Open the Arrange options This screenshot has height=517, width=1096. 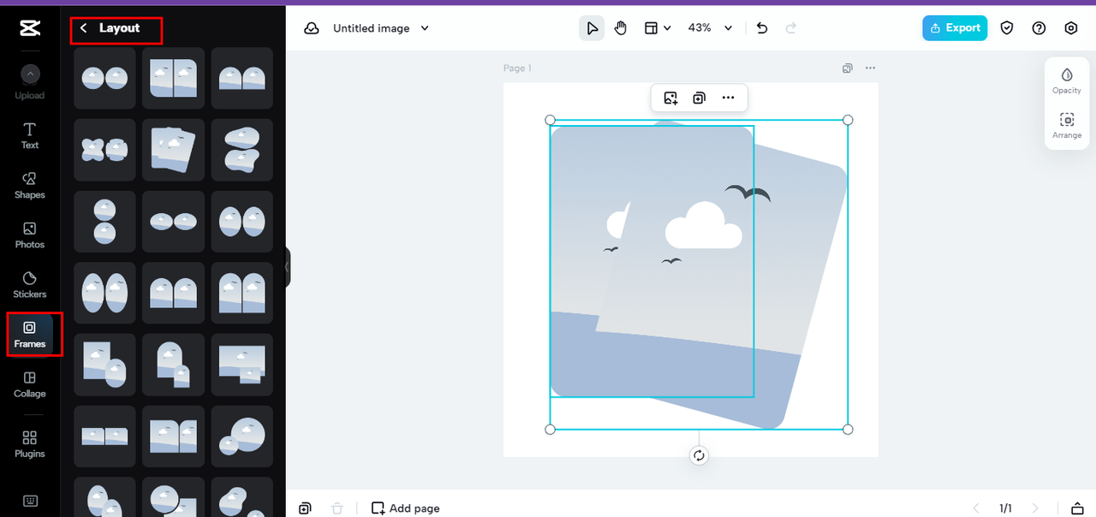pyautogui.click(x=1067, y=126)
